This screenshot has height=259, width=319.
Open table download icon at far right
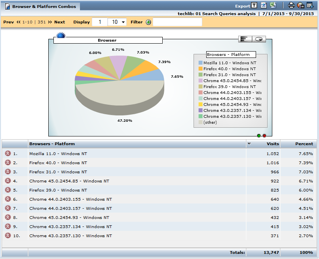pos(310,5)
